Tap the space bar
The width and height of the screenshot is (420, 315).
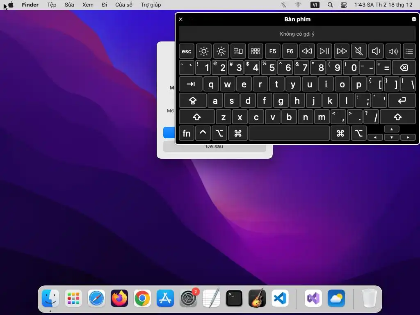pyautogui.click(x=289, y=133)
